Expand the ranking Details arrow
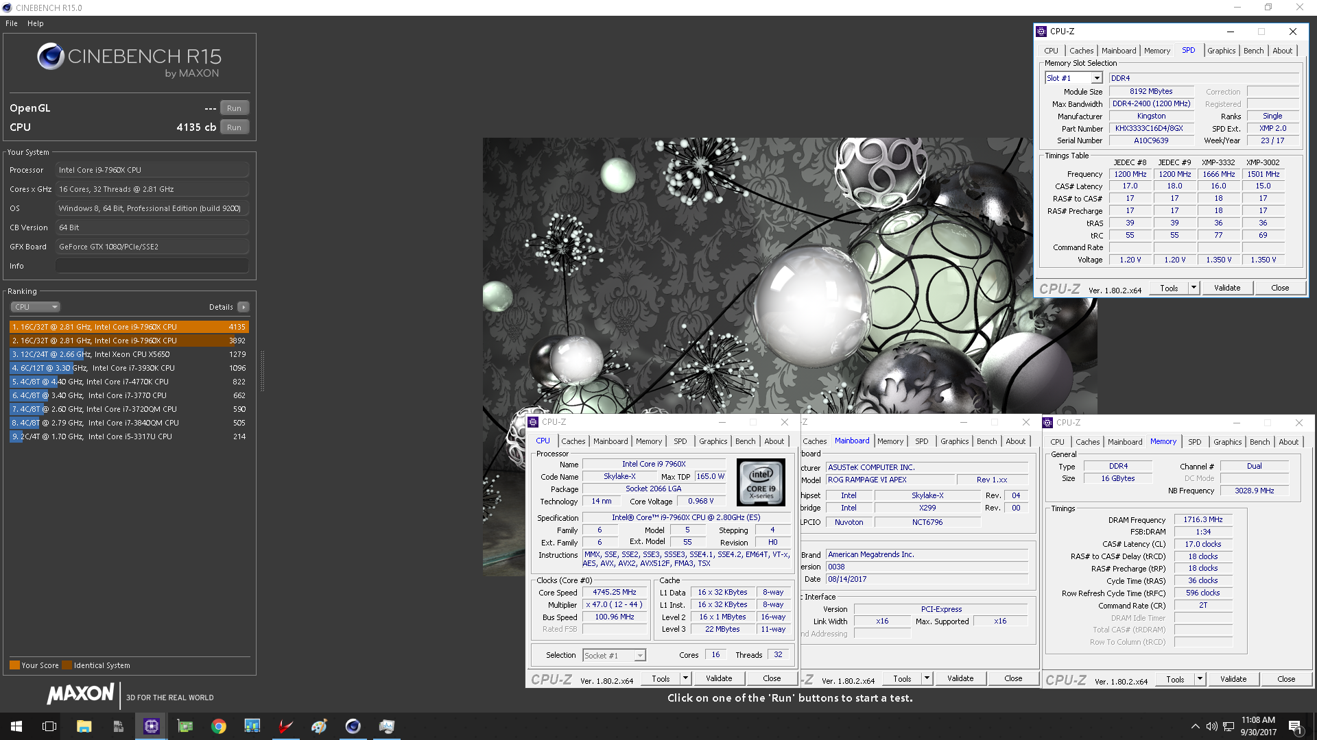 pyautogui.click(x=244, y=307)
